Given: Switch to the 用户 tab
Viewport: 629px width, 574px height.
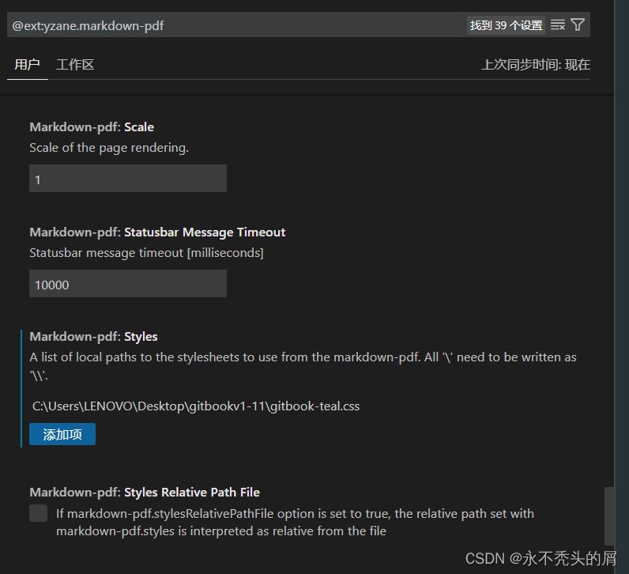Looking at the screenshot, I should (28, 65).
